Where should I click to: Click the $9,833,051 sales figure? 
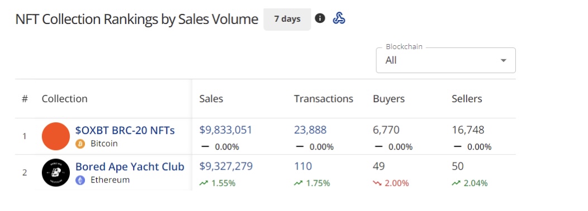226,130
